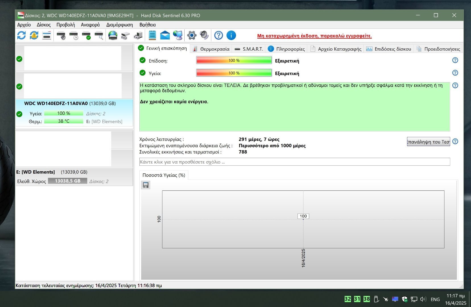Click the Ελεύθ. Χώρος 13038,5 GB bar
471x307 pixels.
pos(67,181)
